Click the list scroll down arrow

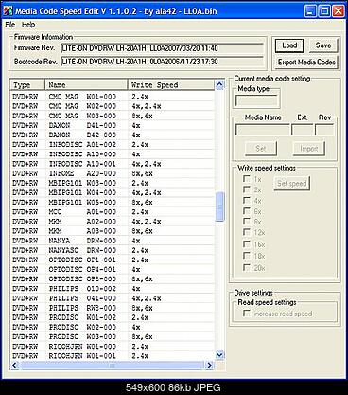219,355
